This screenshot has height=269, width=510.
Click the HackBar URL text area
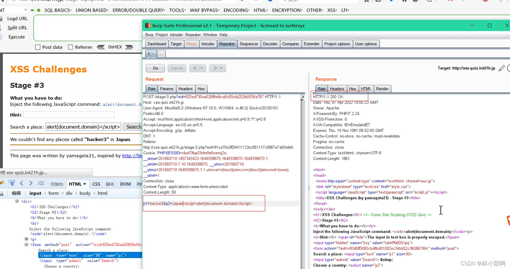87,28
